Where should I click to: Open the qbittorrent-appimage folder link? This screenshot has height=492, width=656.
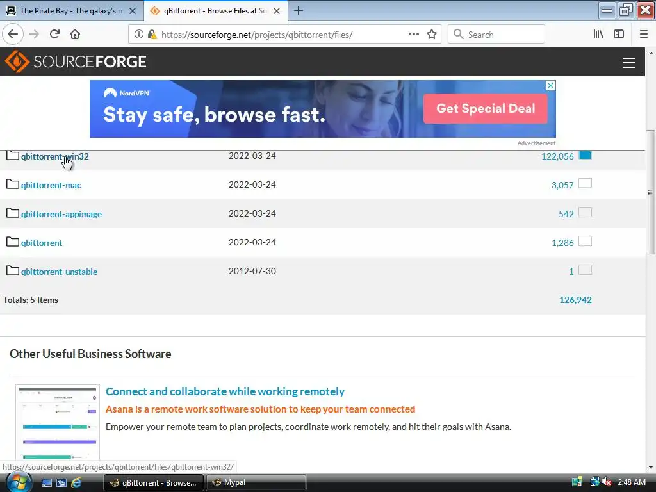[61, 214]
